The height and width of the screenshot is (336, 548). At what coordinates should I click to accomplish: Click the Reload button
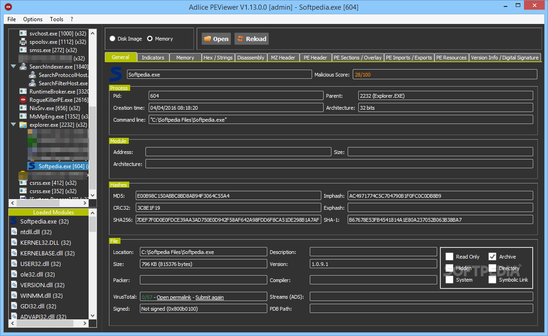pyautogui.click(x=252, y=39)
